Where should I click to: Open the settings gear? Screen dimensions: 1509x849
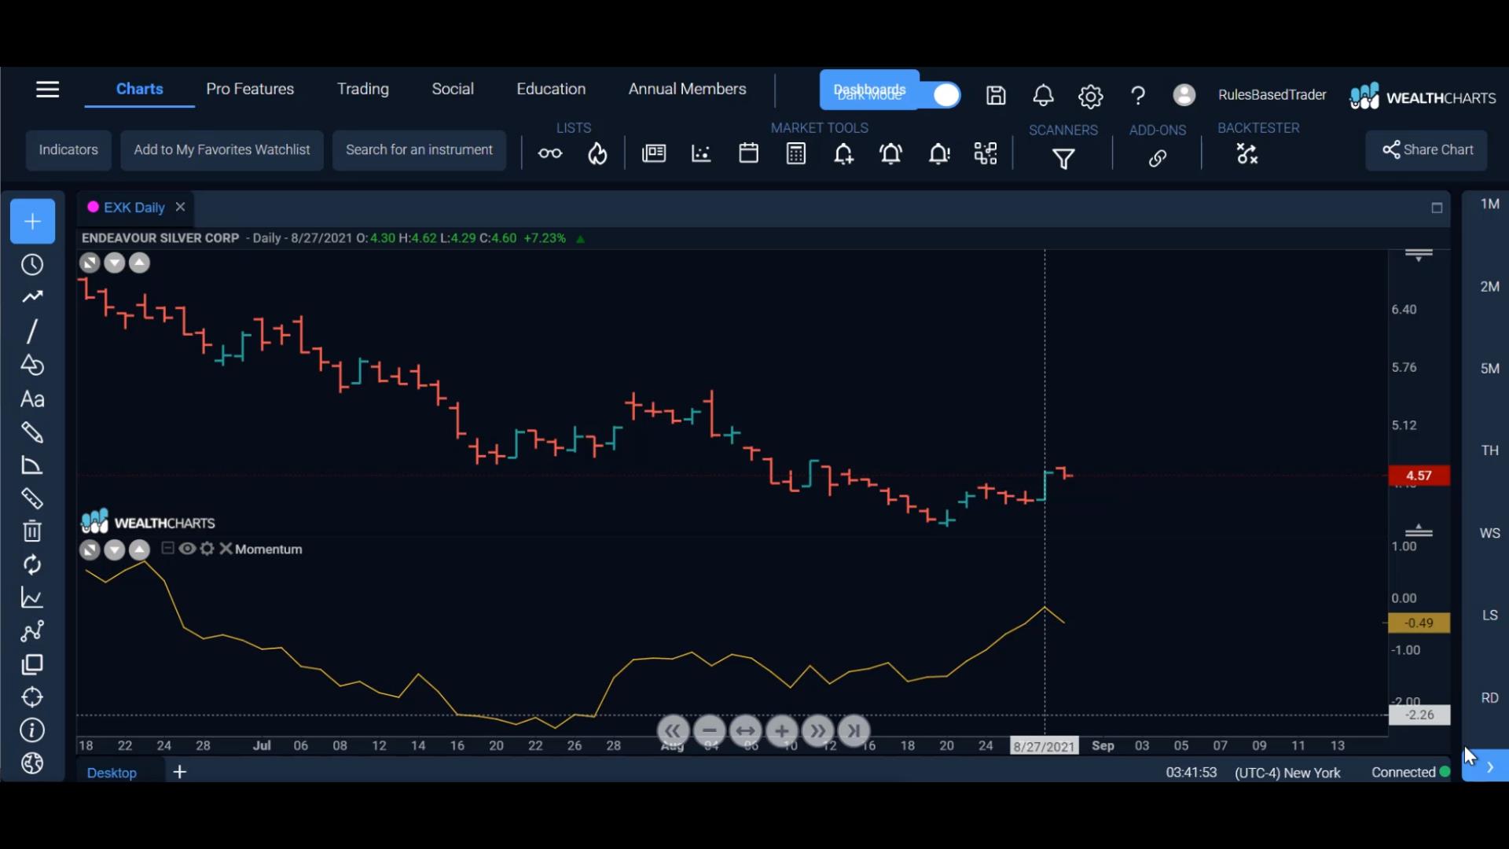point(1090,96)
